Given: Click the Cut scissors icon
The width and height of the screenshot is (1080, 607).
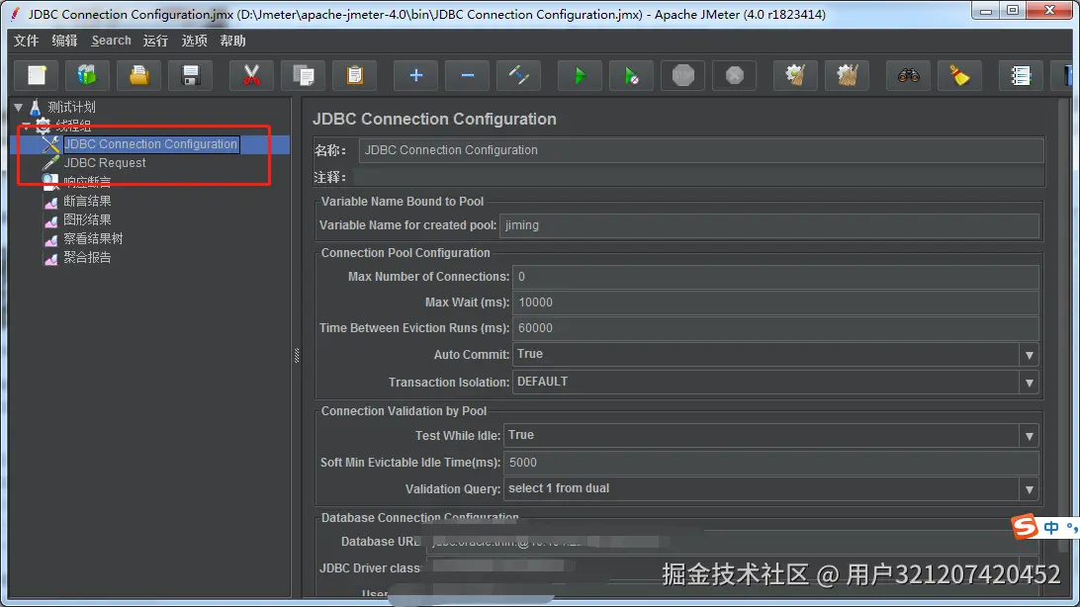Looking at the screenshot, I should click(251, 75).
